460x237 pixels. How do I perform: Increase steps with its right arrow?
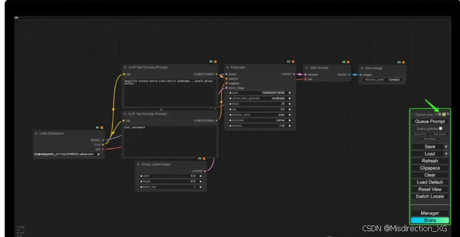290,104
